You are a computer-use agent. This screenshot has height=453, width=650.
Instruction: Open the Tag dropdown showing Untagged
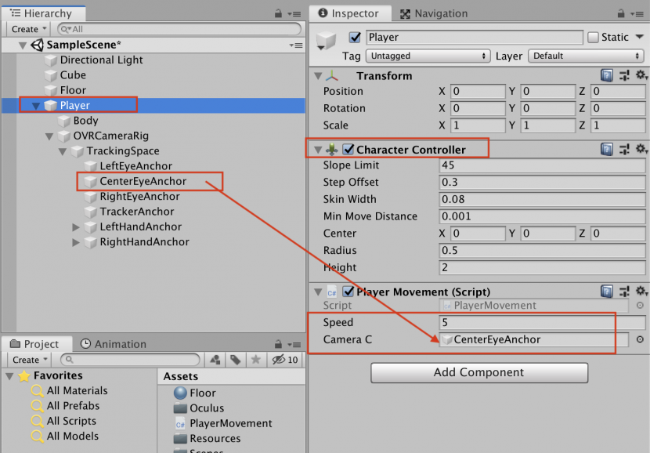click(429, 56)
